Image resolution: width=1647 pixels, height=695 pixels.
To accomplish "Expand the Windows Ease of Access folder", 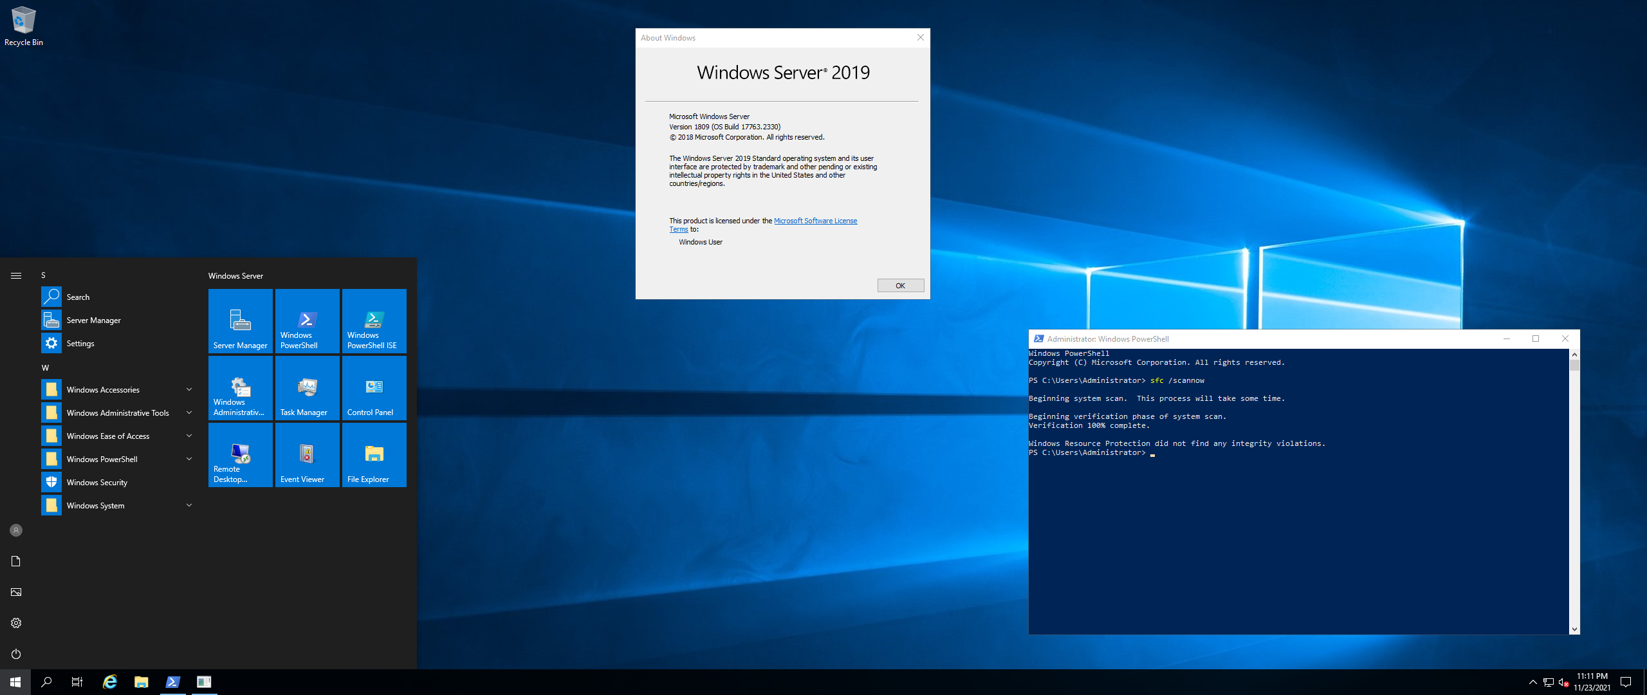I will [118, 436].
